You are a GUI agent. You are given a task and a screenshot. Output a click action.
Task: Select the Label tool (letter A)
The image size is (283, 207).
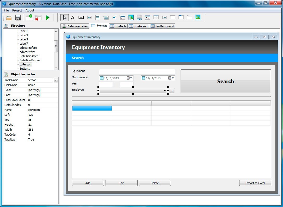coord(73,17)
